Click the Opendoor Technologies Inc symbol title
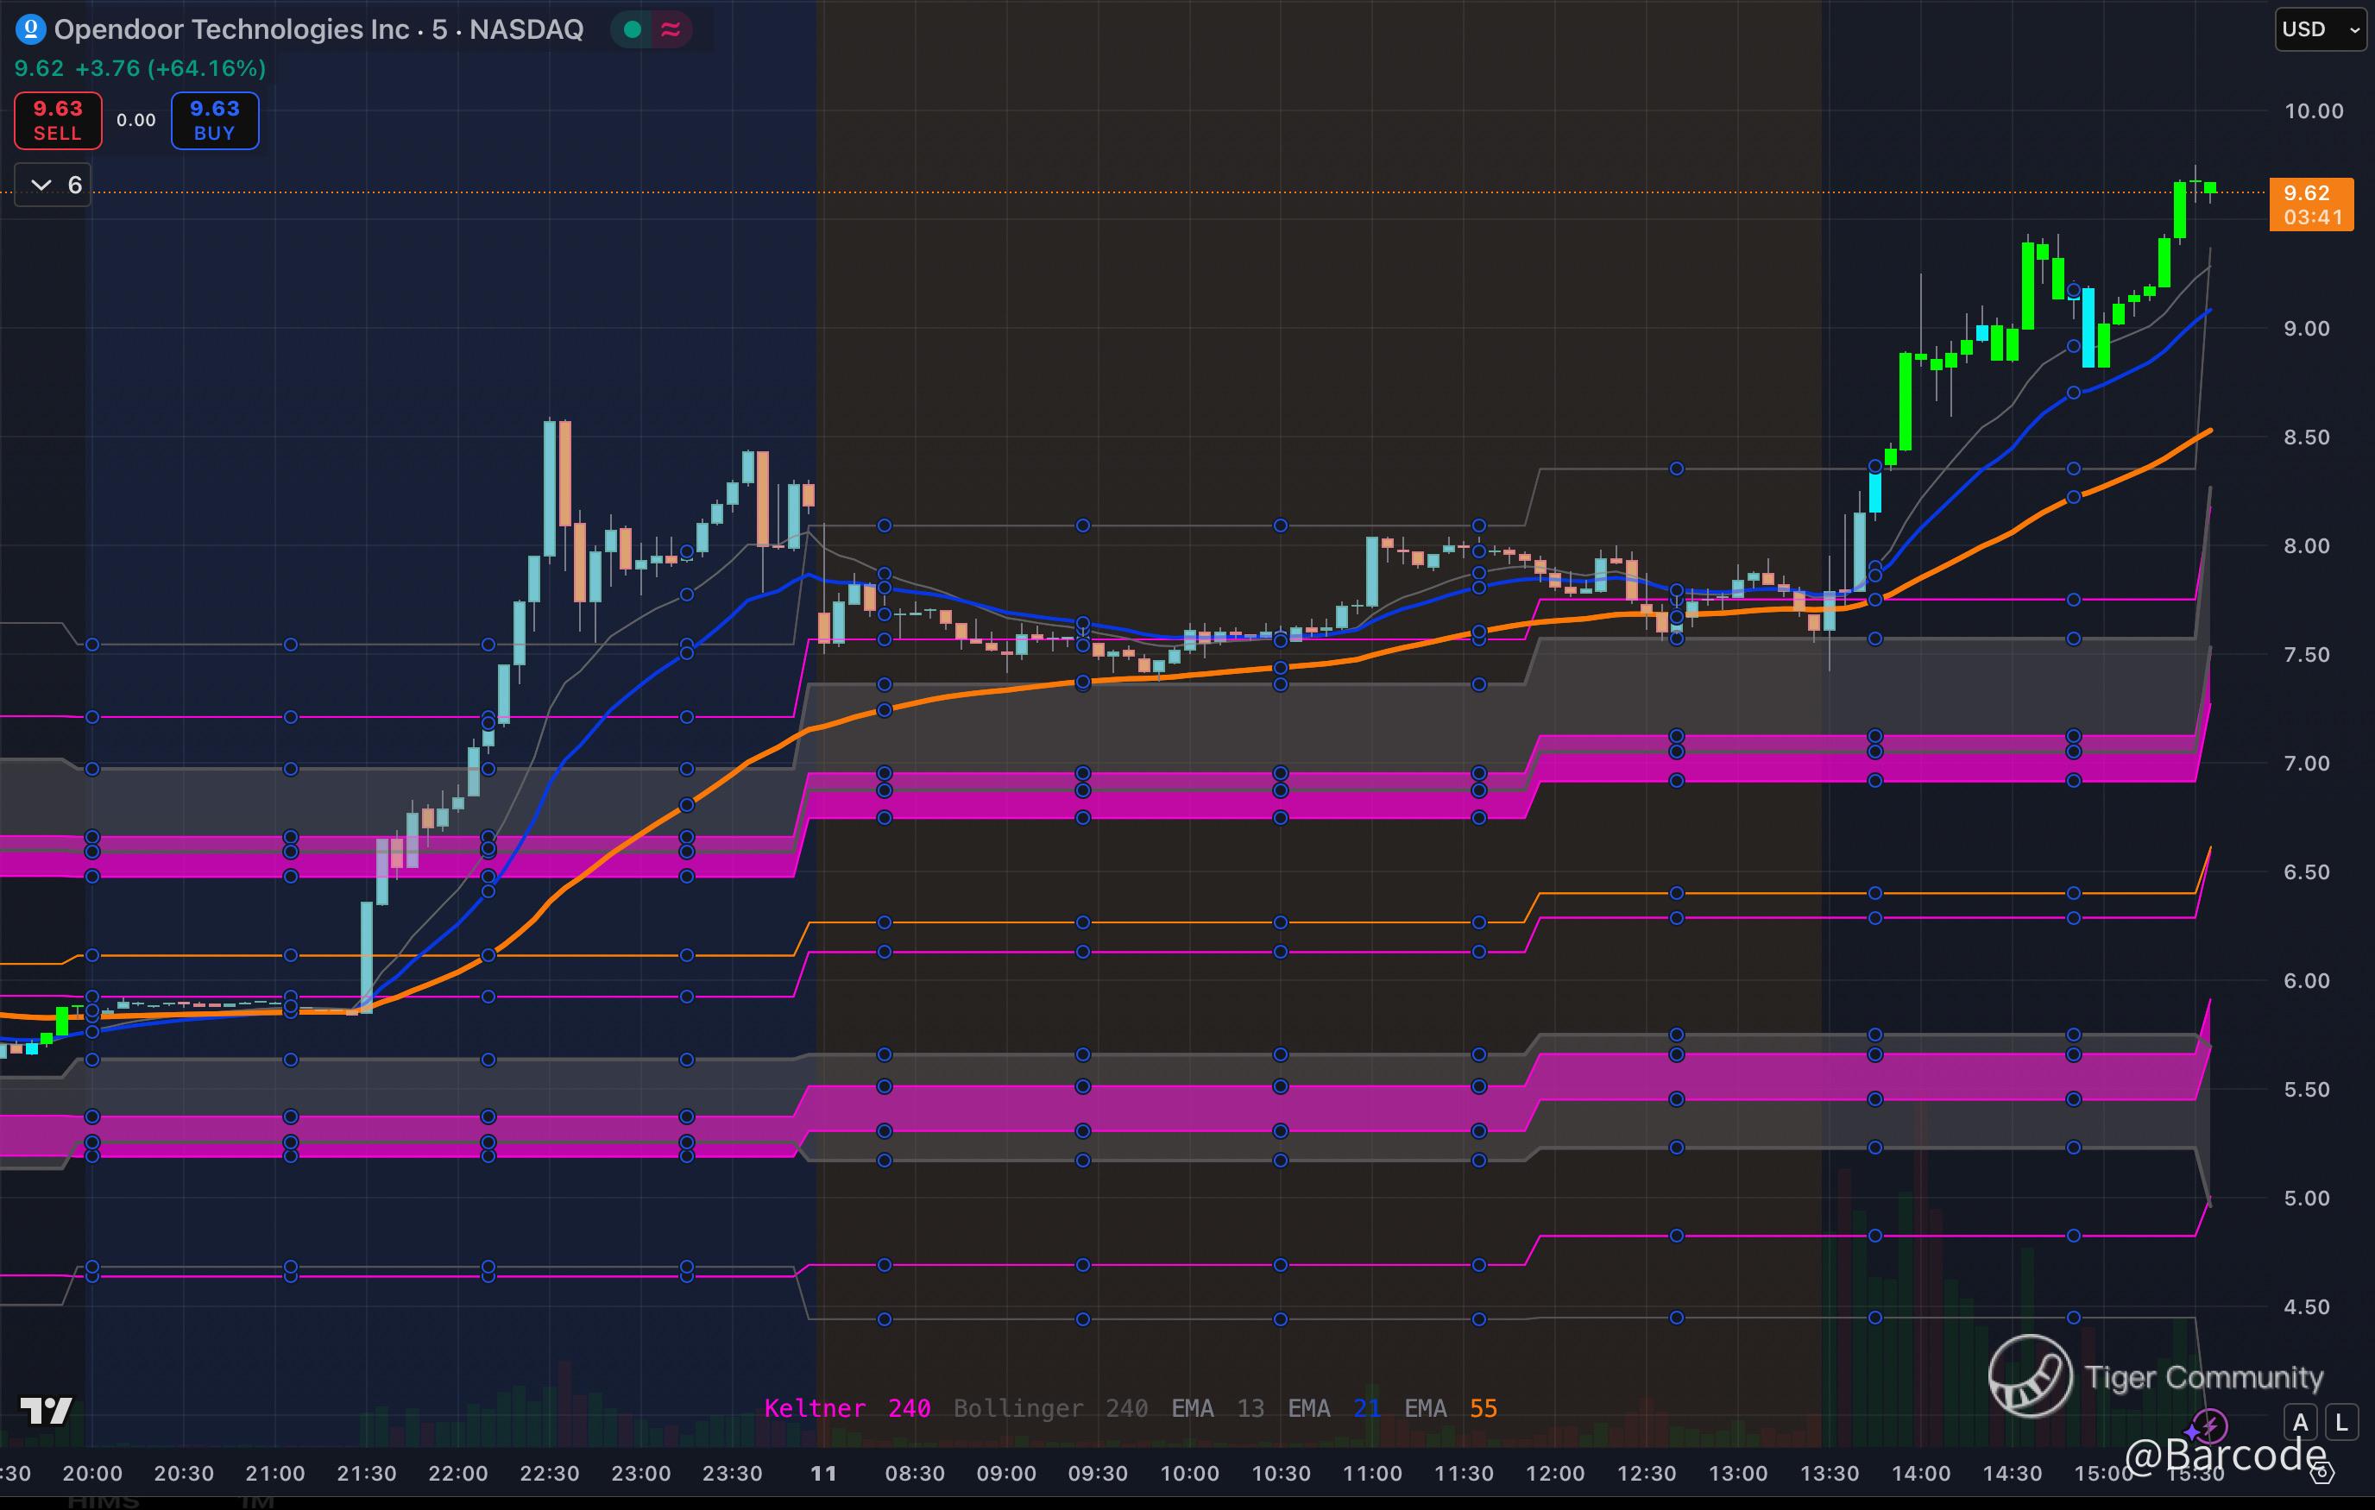Image resolution: width=2375 pixels, height=1510 pixels. (230, 29)
